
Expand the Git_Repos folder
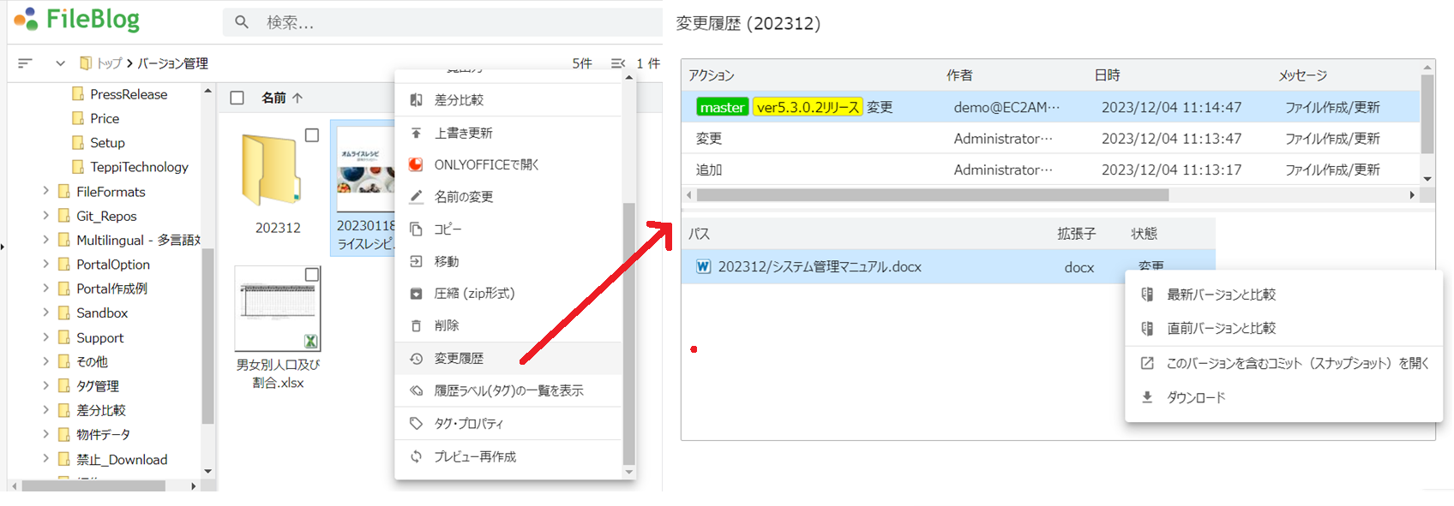pos(46,216)
